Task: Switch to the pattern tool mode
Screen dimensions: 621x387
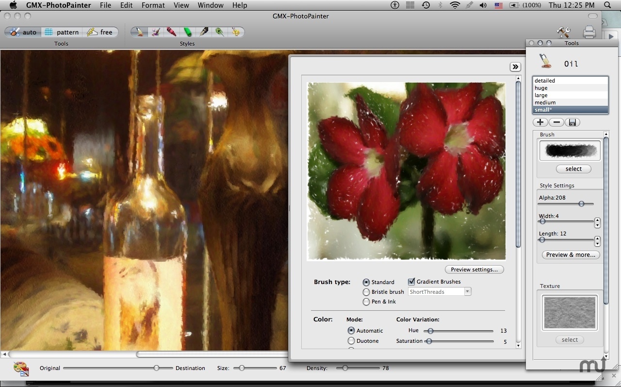Action: 62,32
